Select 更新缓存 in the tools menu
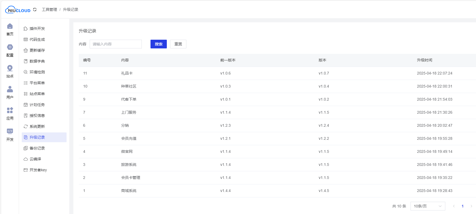Screen dimensions: 476x214 (37, 50)
